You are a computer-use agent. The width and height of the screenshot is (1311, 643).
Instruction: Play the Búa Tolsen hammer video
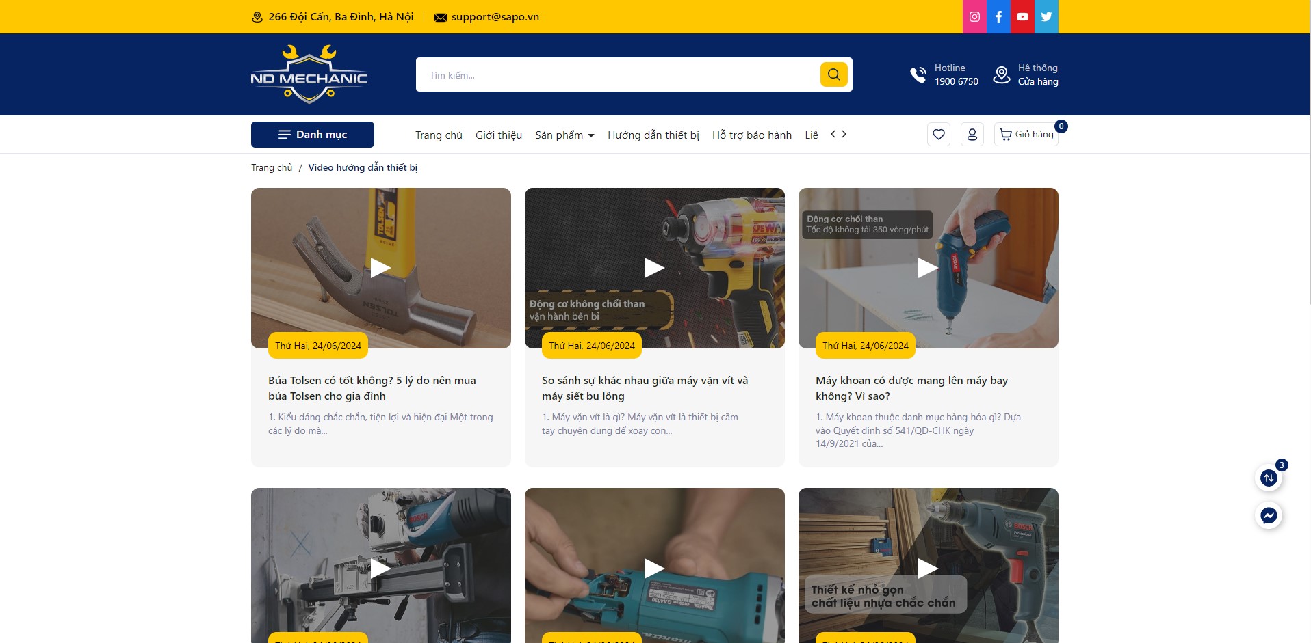[x=380, y=268]
